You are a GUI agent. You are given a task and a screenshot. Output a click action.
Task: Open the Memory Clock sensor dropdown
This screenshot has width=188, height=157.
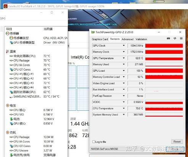point(124,52)
